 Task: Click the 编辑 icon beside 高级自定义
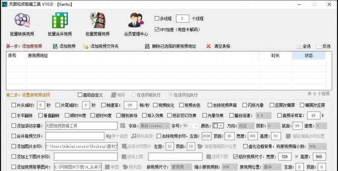pyautogui.click(x=113, y=95)
